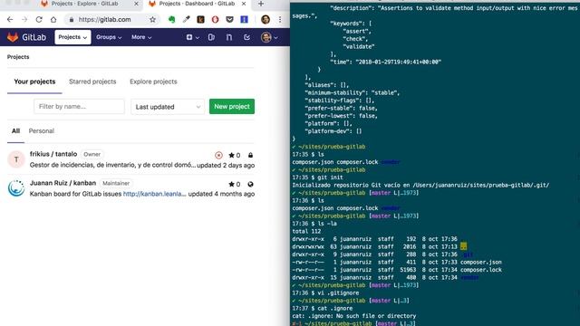580x326 pixels.
Task: Click the star icon on tantalo row
Action: tap(232, 155)
